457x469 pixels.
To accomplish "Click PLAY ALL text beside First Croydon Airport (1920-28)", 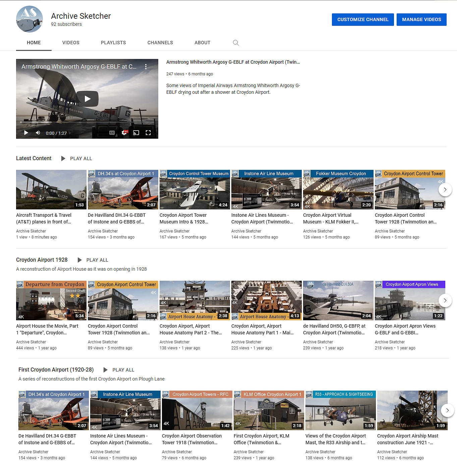I will tap(123, 370).
